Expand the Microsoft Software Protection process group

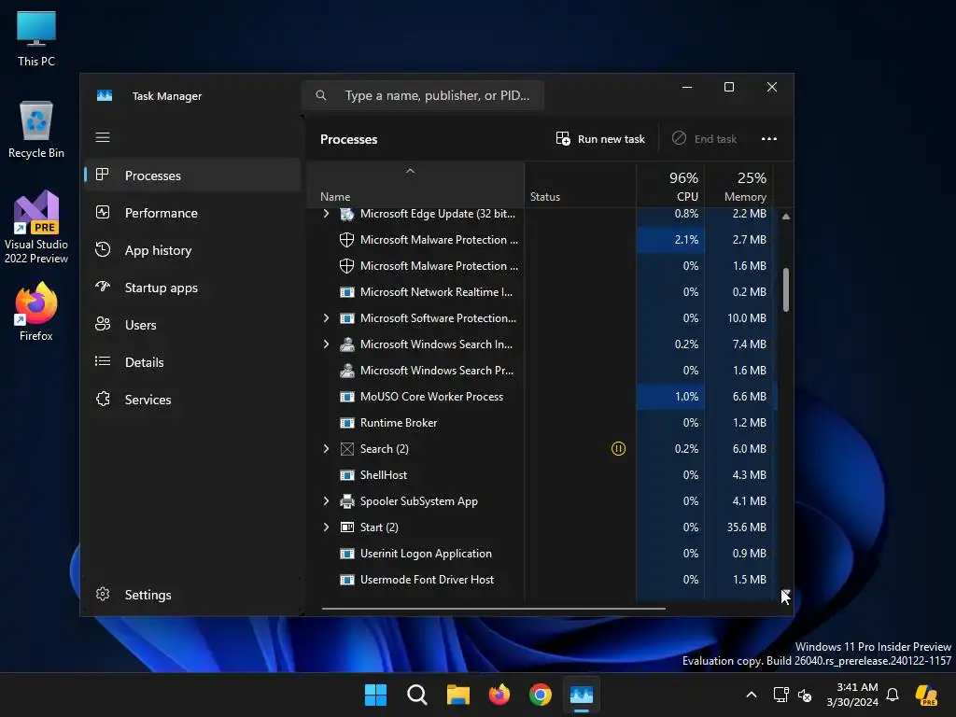pyautogui.click(x=326, y=318)
